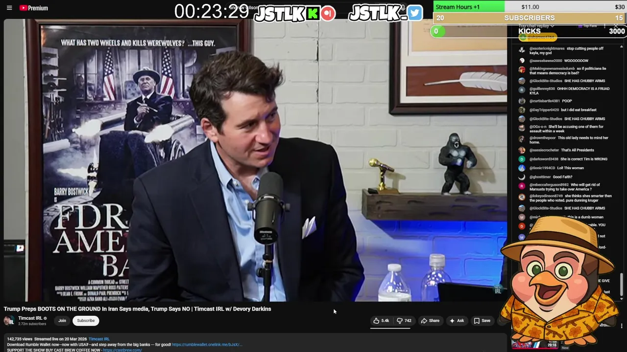627x352 pixels.
Task: Like the video with thumbs up
Action: 381,321
